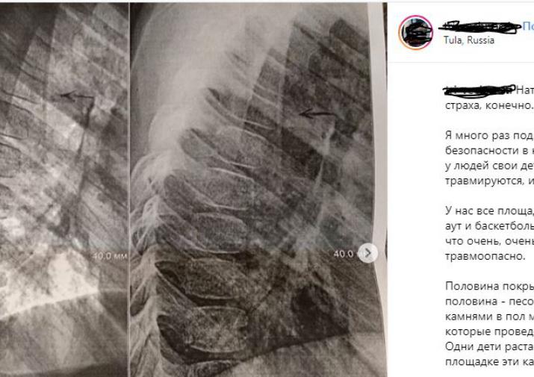The image size is (534, 377).
Task: Click the drawn black arrow on right X-ray
Action: pyautogui.click(x=317, y=113)
